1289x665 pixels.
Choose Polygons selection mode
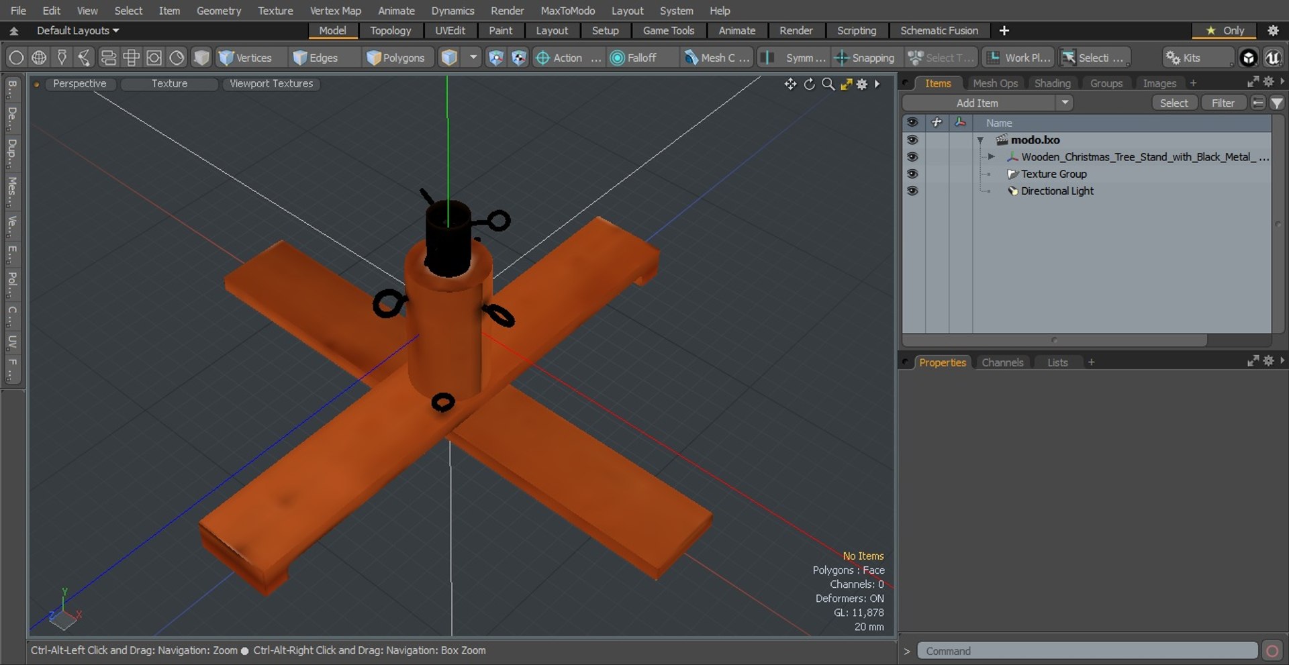coord(396,58)
